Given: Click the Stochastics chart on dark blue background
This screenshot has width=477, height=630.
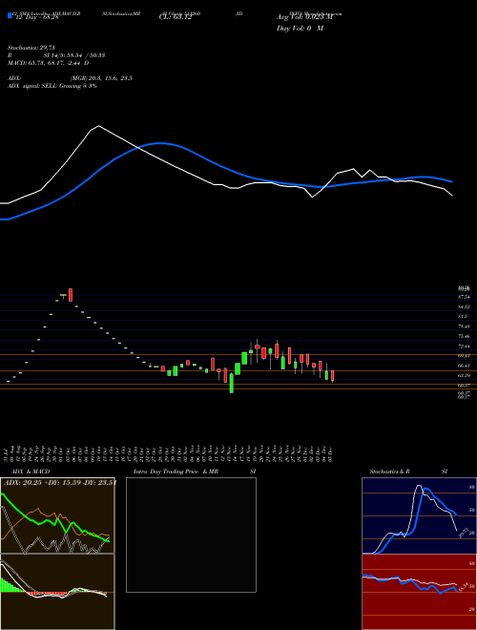Looking at the screenshot, I should (x=419, y=515).
